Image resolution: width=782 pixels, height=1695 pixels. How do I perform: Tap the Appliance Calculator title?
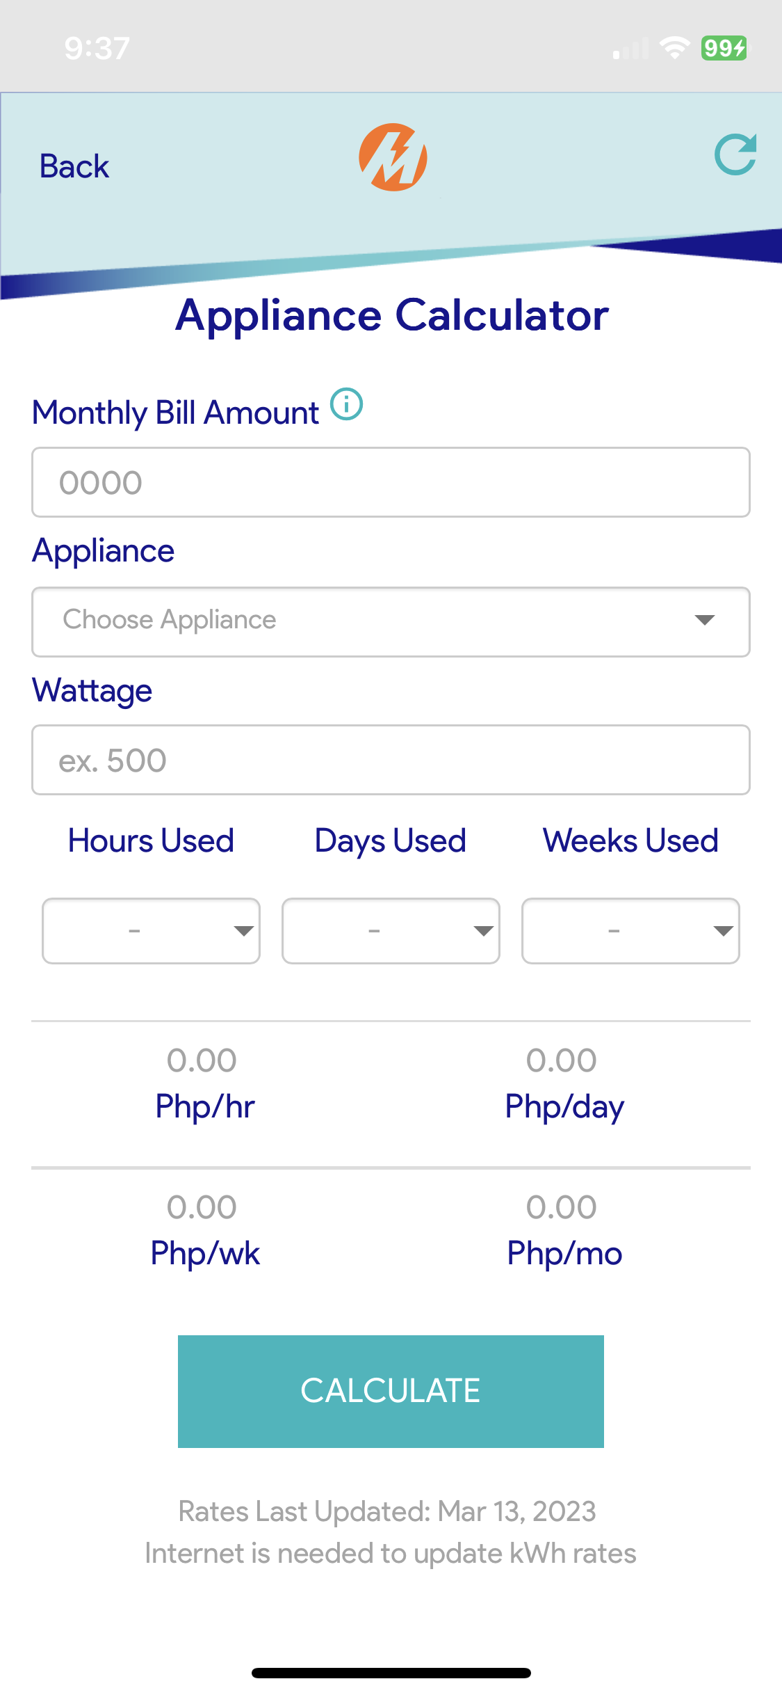[x=392, y=315]
